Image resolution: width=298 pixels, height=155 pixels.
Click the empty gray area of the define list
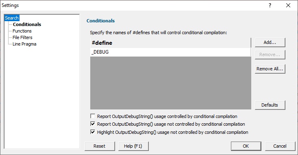[170, 83]
